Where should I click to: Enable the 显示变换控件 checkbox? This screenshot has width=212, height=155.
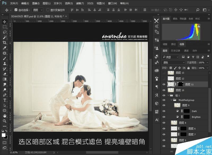coord(48,10)
